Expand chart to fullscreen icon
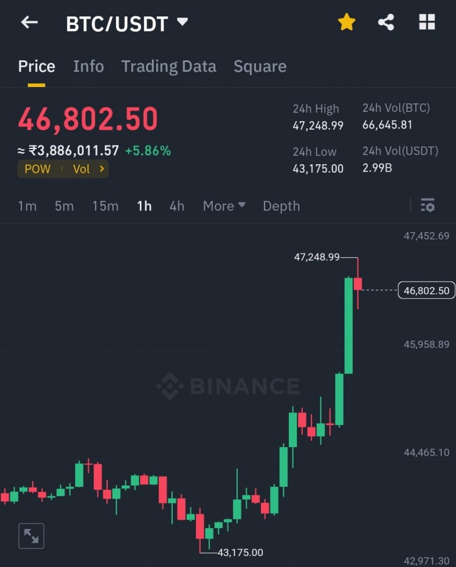Viewport: 456px width, 567px height. tap(31, 536)
